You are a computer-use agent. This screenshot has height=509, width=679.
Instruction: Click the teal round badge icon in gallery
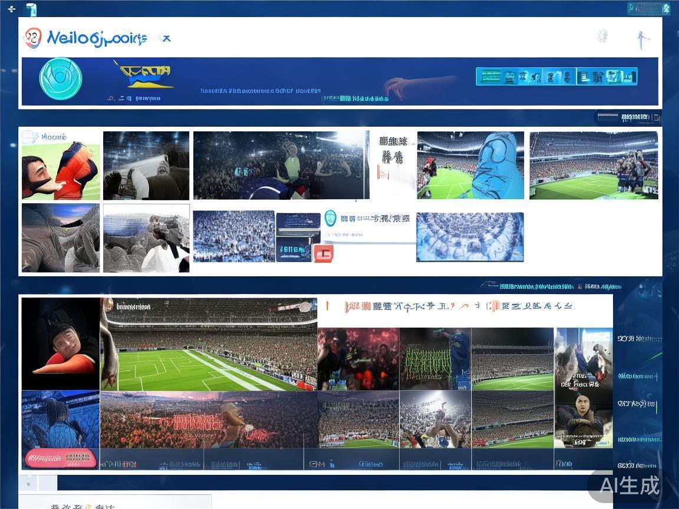(x=331, y=218)
